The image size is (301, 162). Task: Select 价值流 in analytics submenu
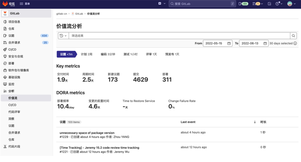coord(26,98)
